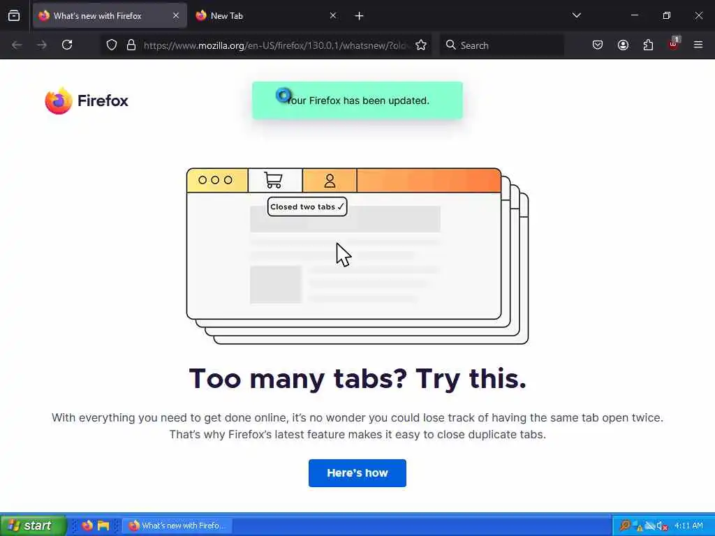Screen dimensions: 715x536
Task: Open the Windows start menu
Action: 34,526
